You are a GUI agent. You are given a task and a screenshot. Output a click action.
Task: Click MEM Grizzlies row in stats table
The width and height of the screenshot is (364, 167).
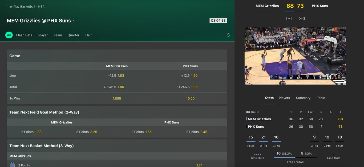click(294, 119)
